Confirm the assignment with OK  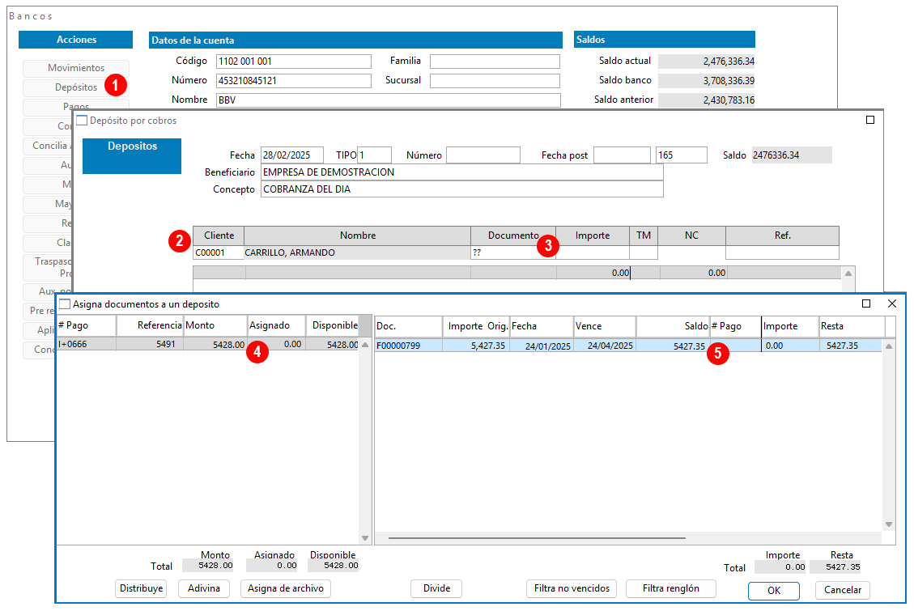774,591
